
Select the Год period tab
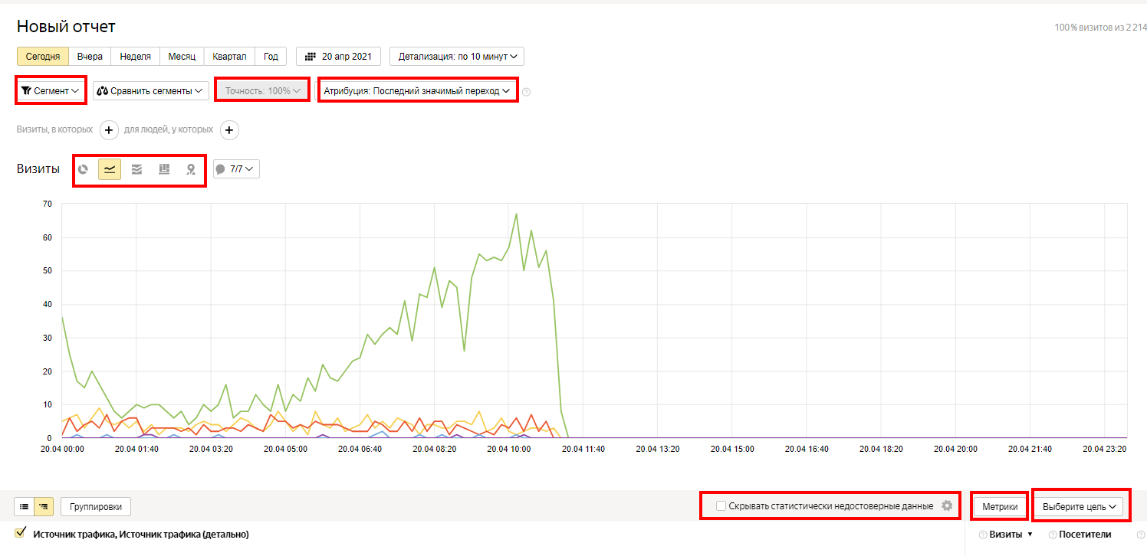click(x=271, y=57)
